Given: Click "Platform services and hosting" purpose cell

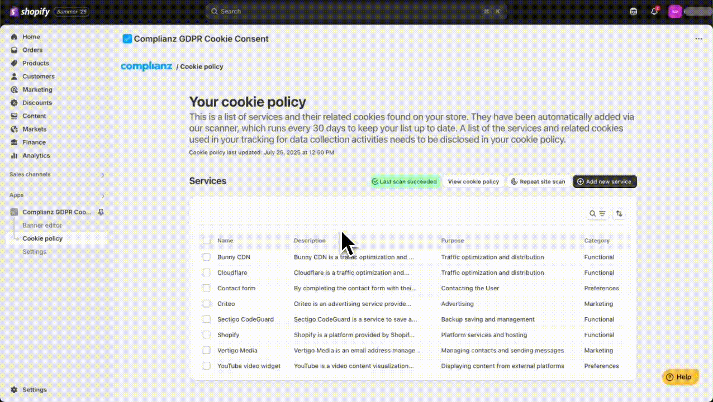Looking at the screenshot, I should coord(484,335).
